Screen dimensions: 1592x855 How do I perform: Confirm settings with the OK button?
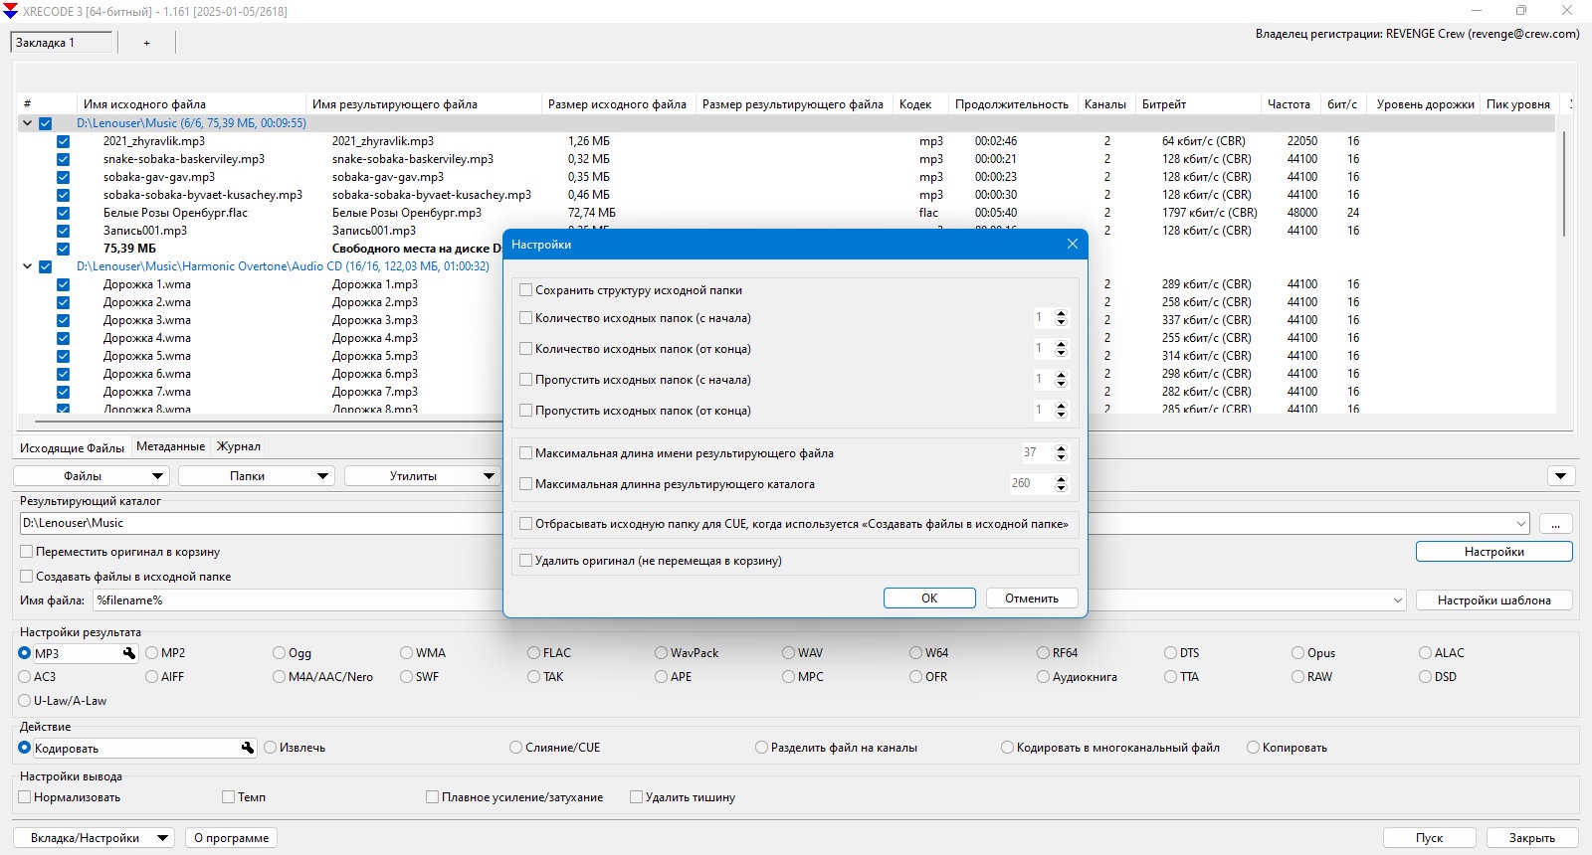tap(929, 598)
